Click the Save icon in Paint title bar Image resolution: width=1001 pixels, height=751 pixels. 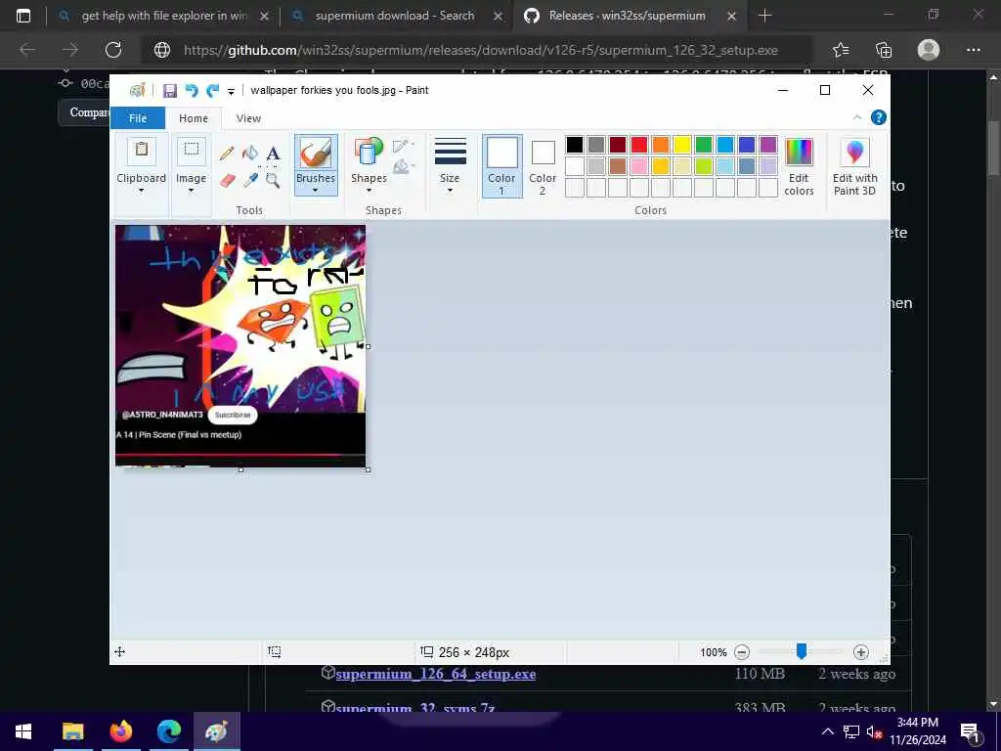[x=170, y=91]
